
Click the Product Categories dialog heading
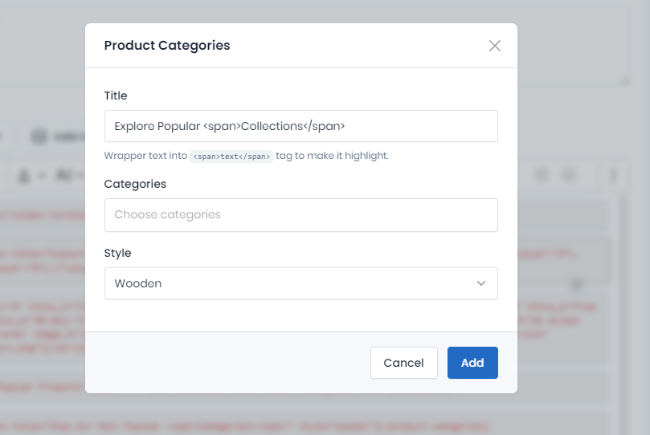[167, 46]
